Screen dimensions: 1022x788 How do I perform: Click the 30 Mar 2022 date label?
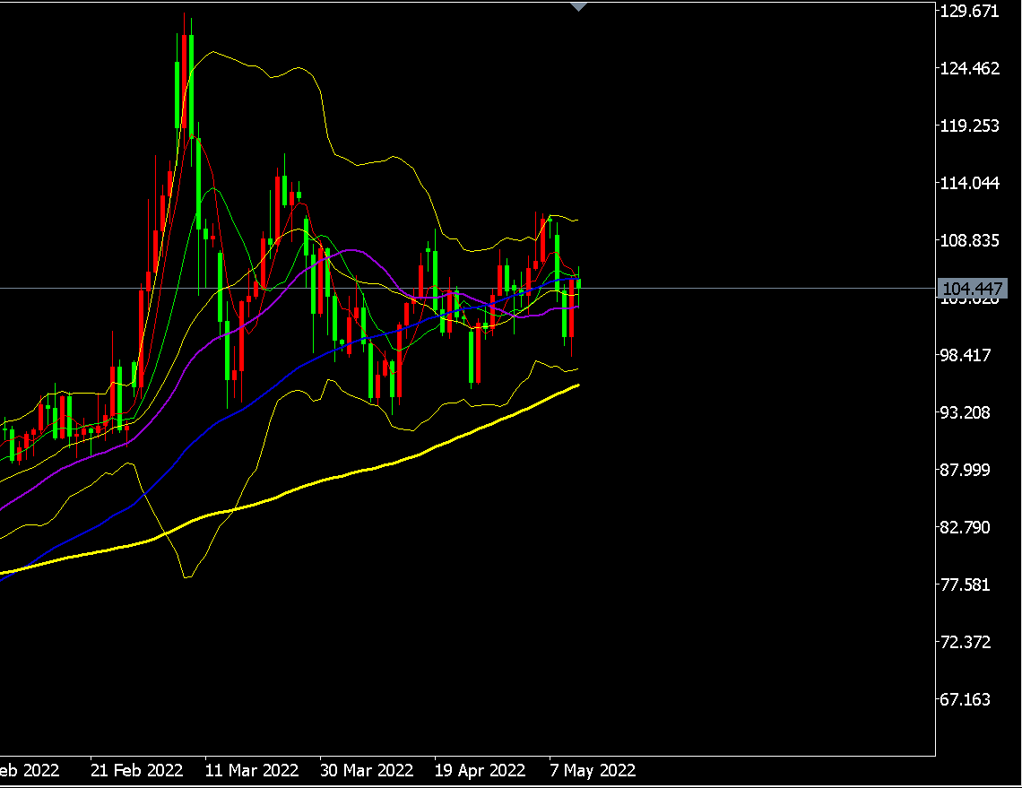(367, 770)
